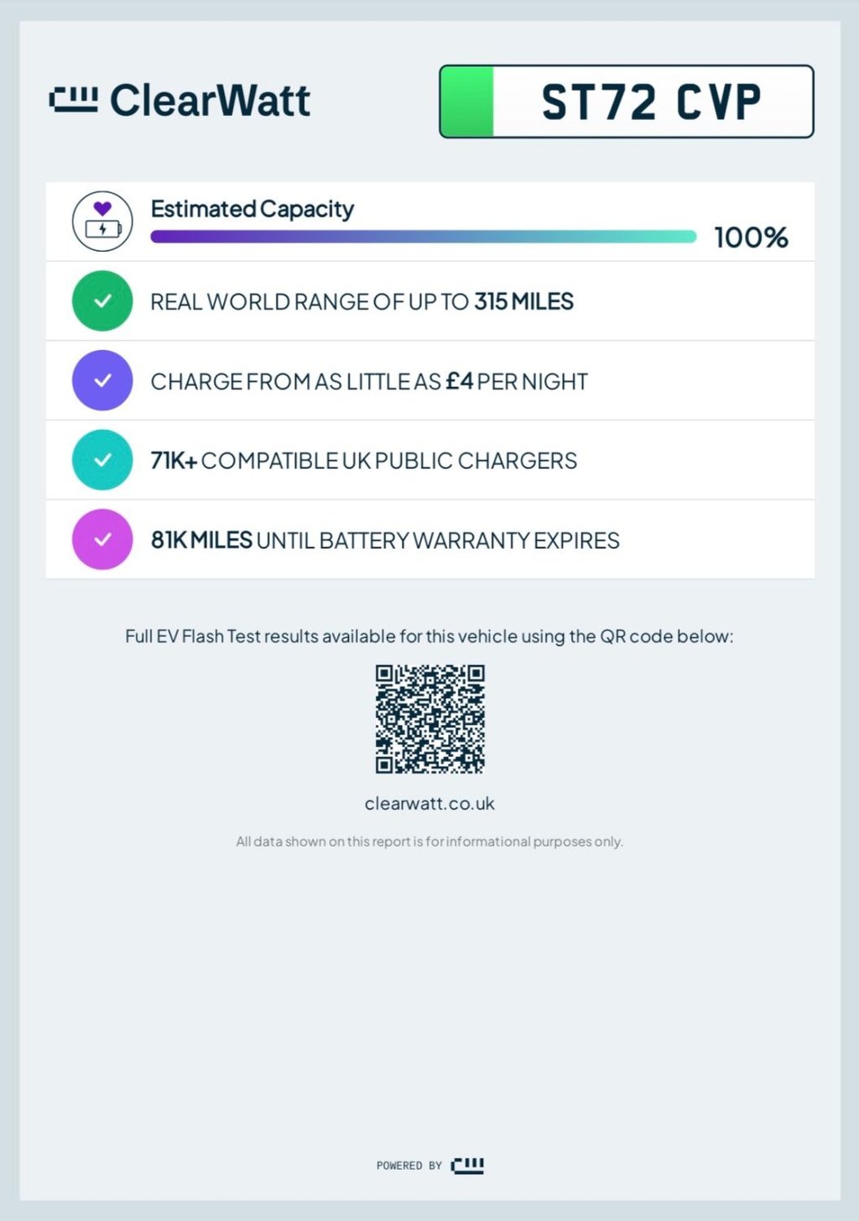
Task: Click the teal checkmark chargers icon
Action: (102, 460)
